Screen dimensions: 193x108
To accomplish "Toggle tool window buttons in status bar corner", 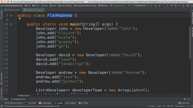I will coord(2,106).
